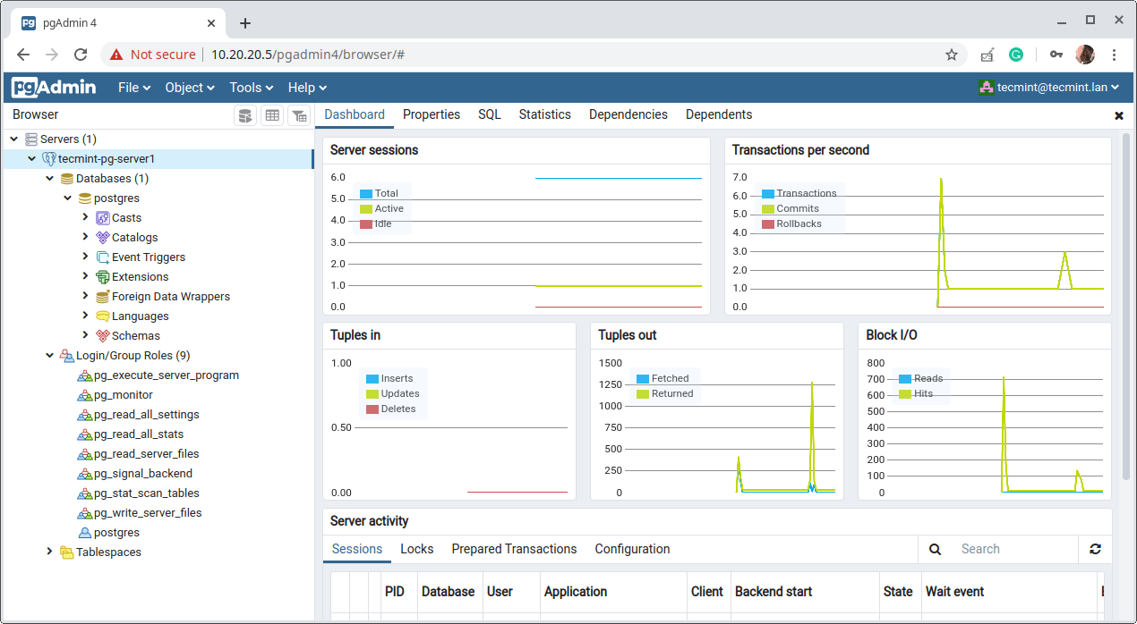The height and width of the screenshot is (624, 1137).
Task: Expand the Schemas tree node
Action: click(86, 335)
